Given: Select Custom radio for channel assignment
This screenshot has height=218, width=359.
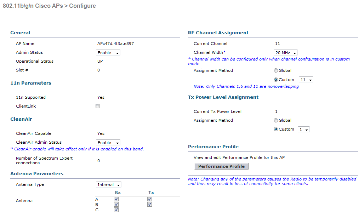Looking at the screenshot, I should point(276,80).
